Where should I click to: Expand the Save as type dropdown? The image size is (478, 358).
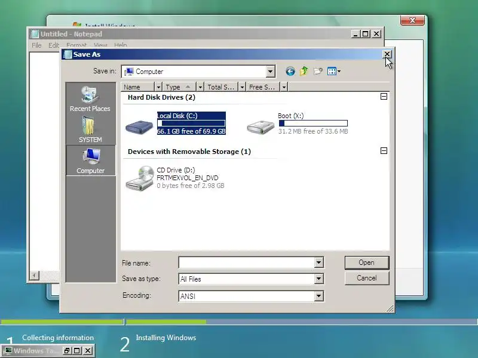point(318,279)
